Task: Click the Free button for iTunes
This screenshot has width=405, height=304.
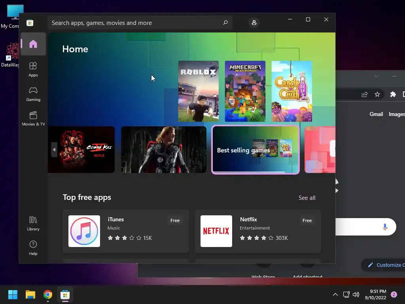Action: 175,220
